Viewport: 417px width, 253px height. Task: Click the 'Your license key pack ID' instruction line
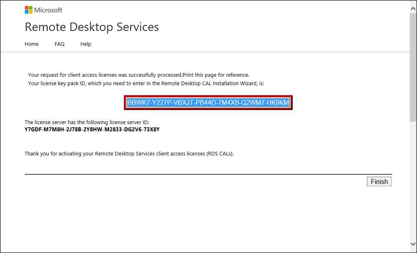point(146,84)
